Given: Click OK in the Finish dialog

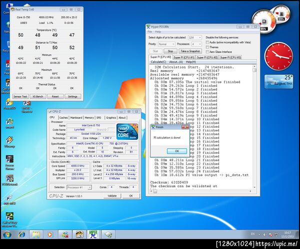Looking at the screenshot, I should click(x=177, y=151).
